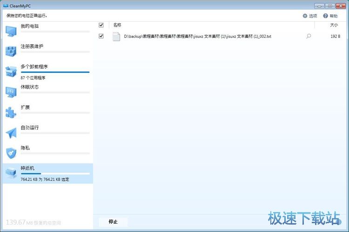Click the 保持您的电脑正确运行 tagline
The height and width of the screenshot is (232, 349).
coord(27,15)
